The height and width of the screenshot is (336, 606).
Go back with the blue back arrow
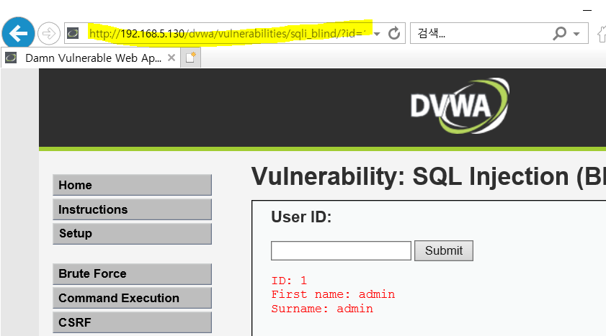point(18,34)
